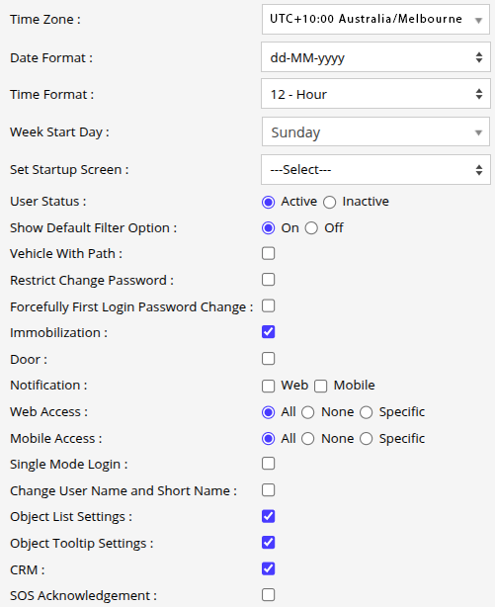Enable Mobile notification checkbox
The image size is (495, 607).
pos(321,386)
